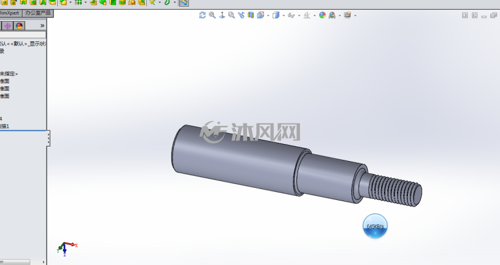Expand the manager pane double-chevron
Screen dimensions: 500x265
pyautogui.click(x=42, y=26)
